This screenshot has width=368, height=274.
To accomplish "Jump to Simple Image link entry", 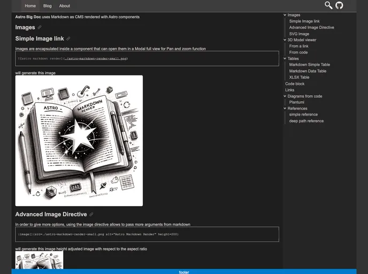I will pyautogui.click(x=304, y=21).
